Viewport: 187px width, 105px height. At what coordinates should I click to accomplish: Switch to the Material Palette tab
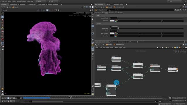121,42
